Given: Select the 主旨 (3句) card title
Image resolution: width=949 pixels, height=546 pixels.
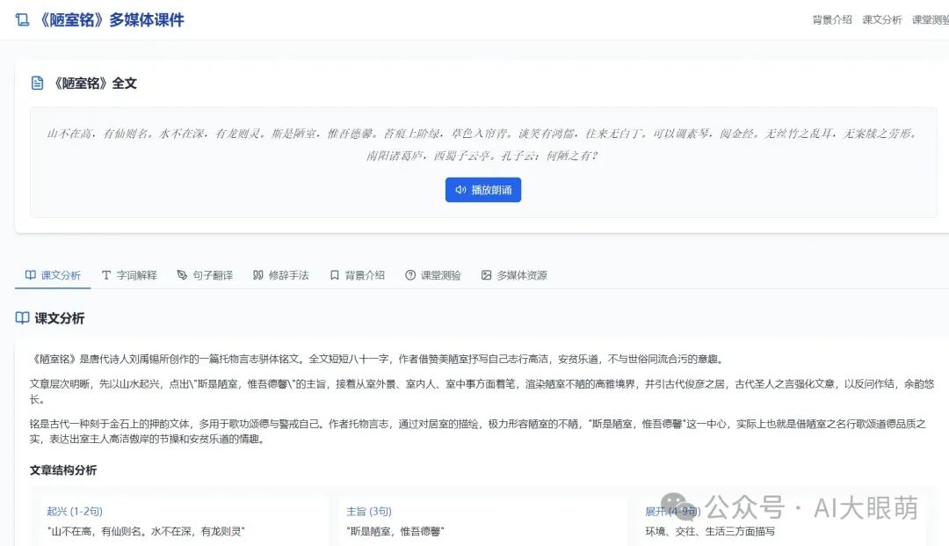Looking at the screenshot, I should pos(368,512).
